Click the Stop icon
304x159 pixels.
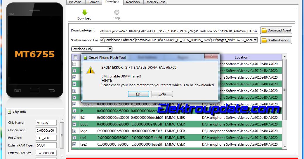[x=117, y=12]
